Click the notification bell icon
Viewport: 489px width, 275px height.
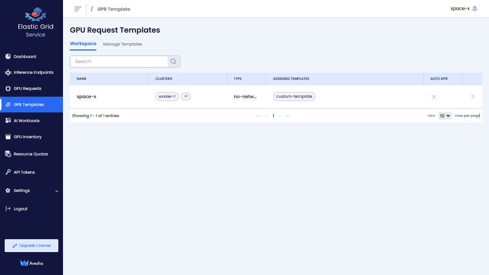click(x=475, y=9)
